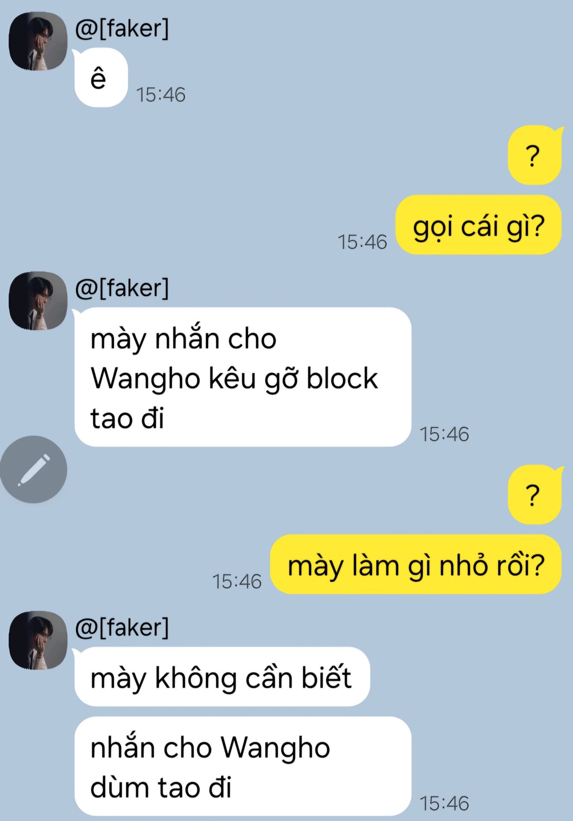Select the 'nhắn cho Wangho dùm tao đi' bubble
The height and width of the screenshot is (821, 573).
[243, 767]
